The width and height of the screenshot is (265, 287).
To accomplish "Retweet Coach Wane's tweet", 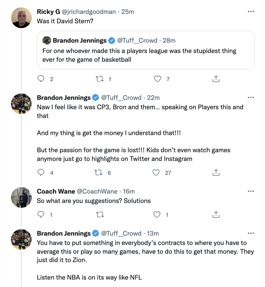I will (x=100, y=214).
